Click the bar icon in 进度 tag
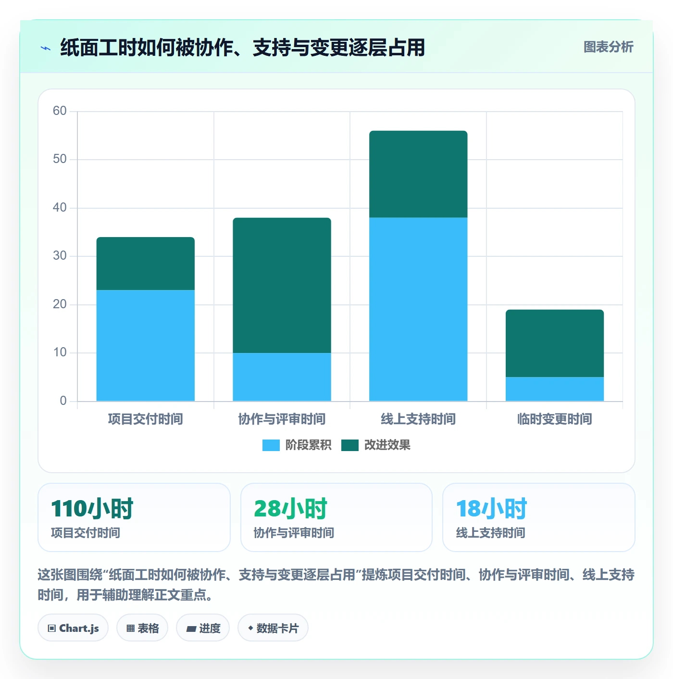The width and height of the screenshot is (673, 679). point(191,629)
